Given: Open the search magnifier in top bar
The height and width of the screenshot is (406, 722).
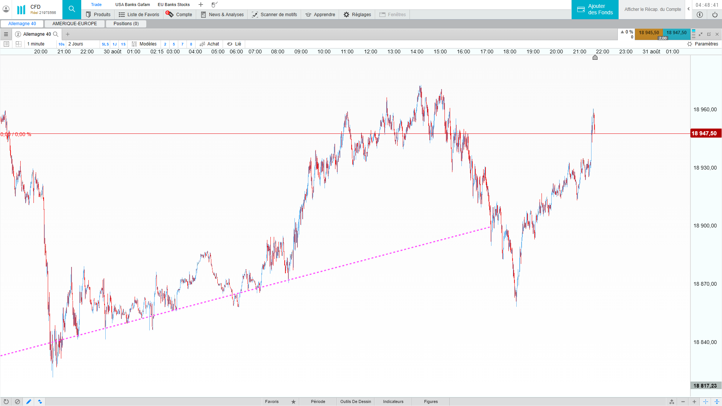Looking at the screenshot, I should pyautogui.click(x=71, y=9).
